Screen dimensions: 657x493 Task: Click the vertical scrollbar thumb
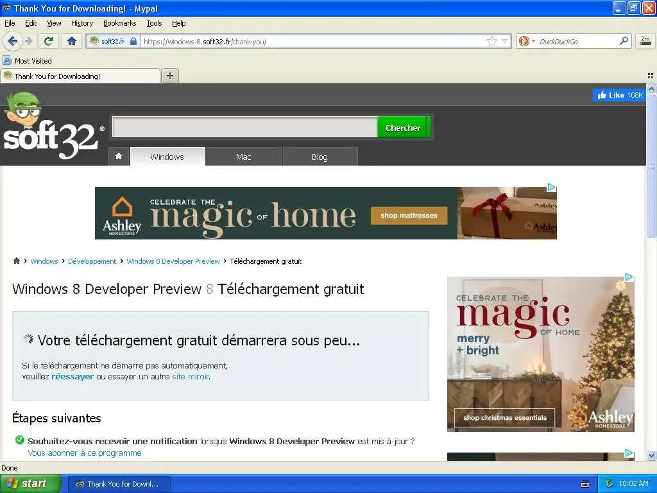tap(651, 166)
